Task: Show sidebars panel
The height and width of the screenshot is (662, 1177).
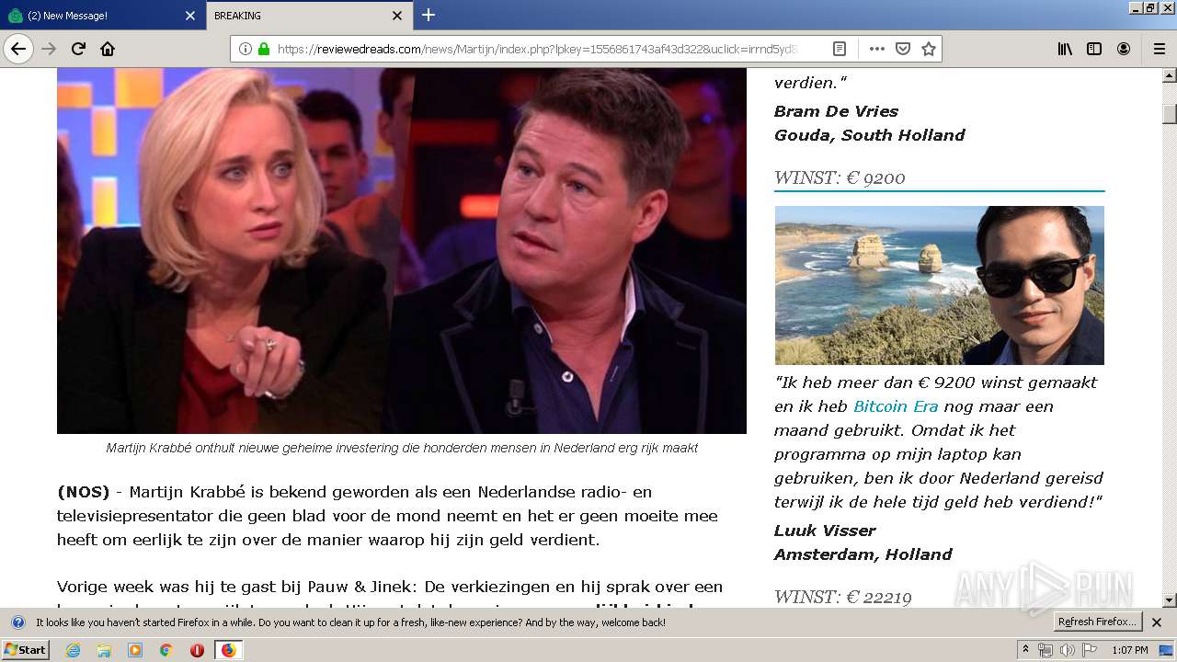Action: [1094, 49]
